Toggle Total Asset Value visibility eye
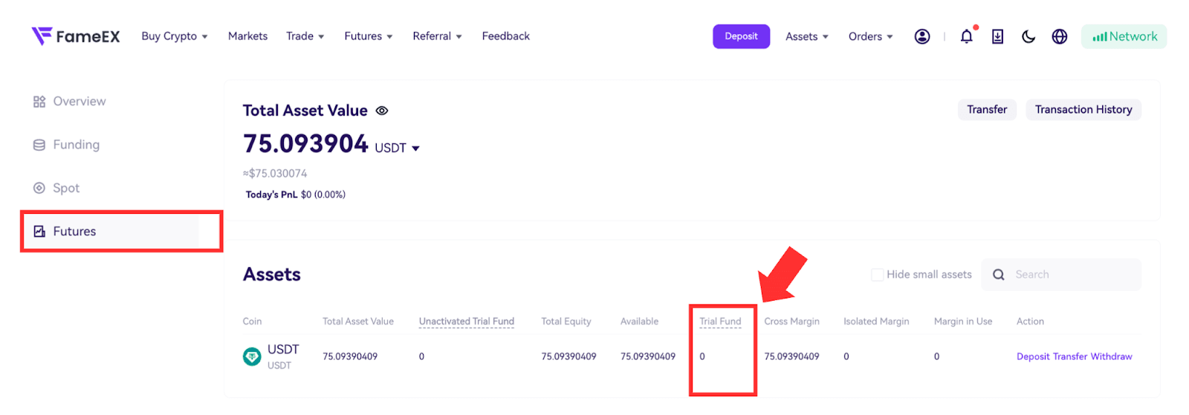The image size is (1189, 415). coord(382,111)
